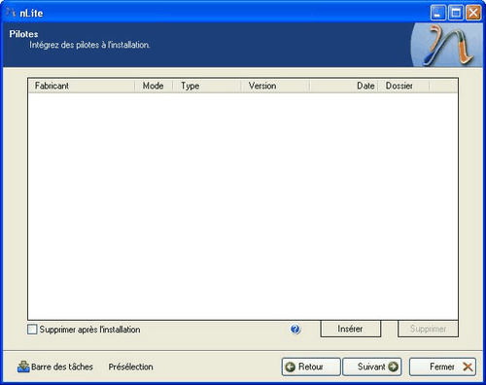
Task: Sort list by Fabricant column
Action: coord(82,86)
